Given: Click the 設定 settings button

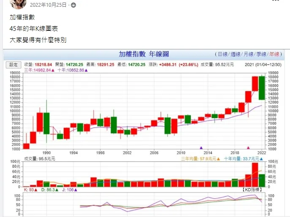Looking at the screenshot, I should [x=14, y=65].
